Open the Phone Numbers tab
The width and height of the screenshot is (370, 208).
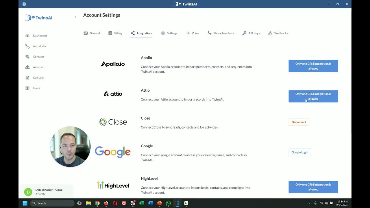pos(221,33)
